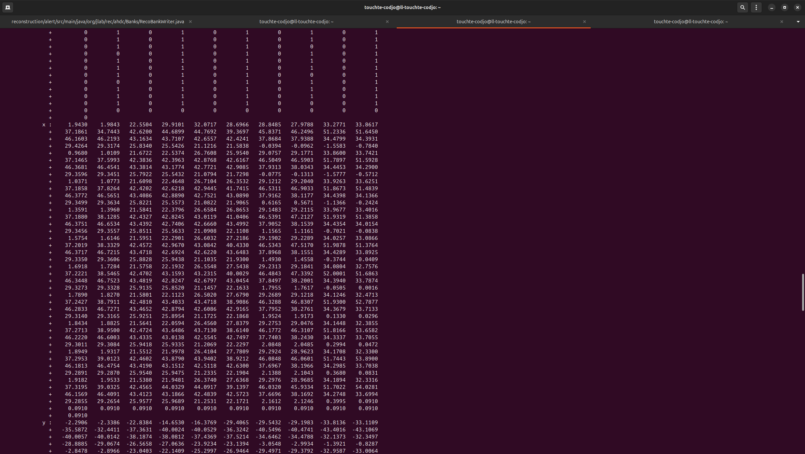Click the magnifier search icon
The width and height of the screenshot is (805, 454).
tap(742, 7)
